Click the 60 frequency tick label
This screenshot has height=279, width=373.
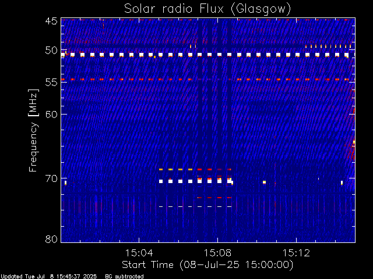coord(51,115)
